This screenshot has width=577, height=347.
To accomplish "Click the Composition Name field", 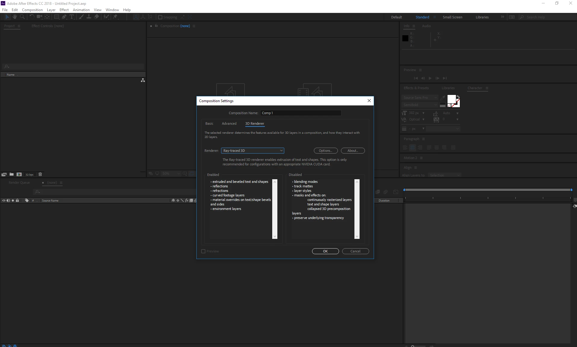I will click(301, 113).
